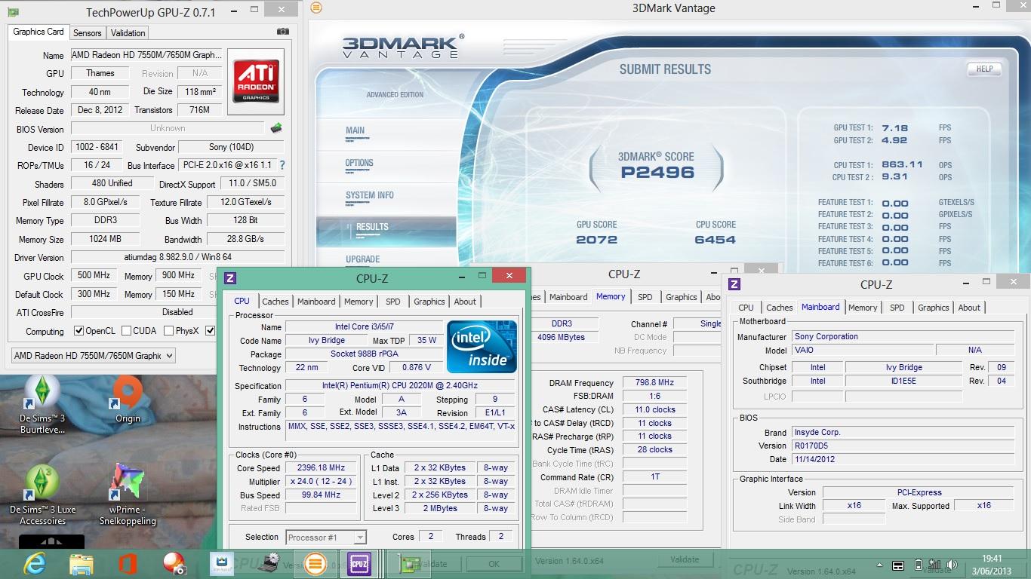Open the SPD tab in front CPU-Z
1031x579 pixels.
click(x=393, y=302)
